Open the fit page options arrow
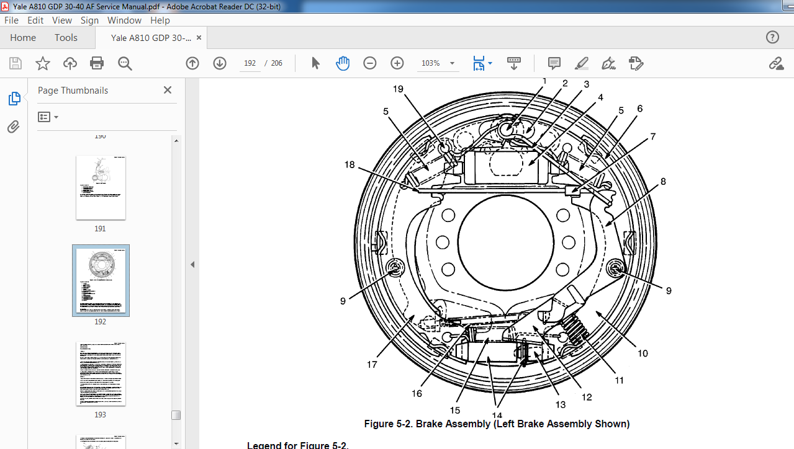This screenshot has height=449, width=794. (490, 63)
